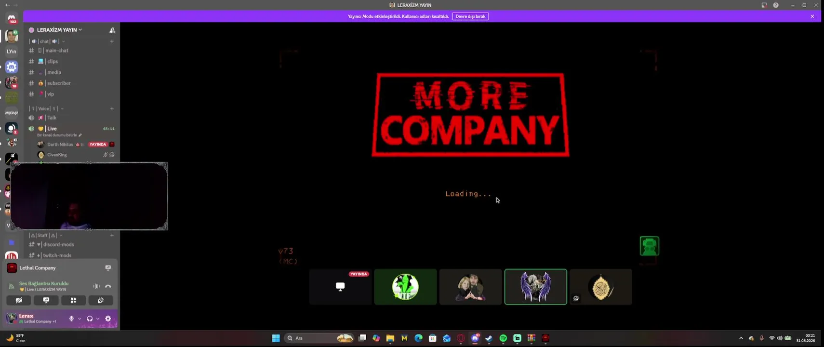
Task: Add channel to Staff category
Action: (x=112, y=235)
